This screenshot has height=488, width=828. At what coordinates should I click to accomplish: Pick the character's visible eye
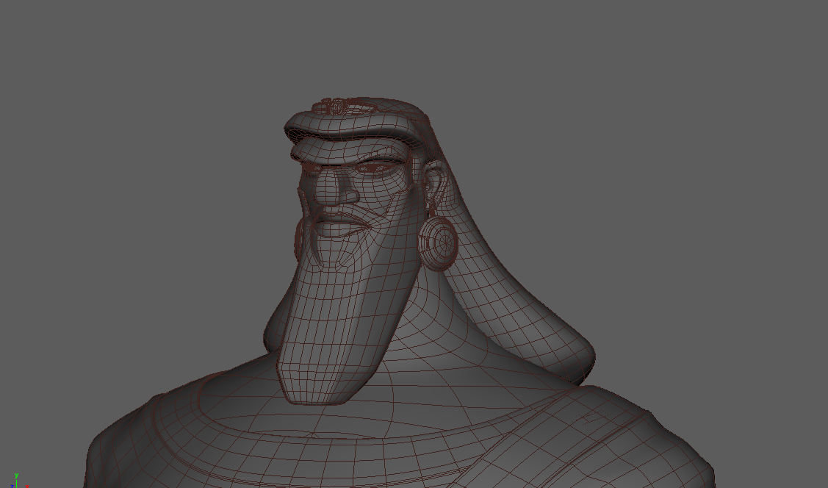372,169
